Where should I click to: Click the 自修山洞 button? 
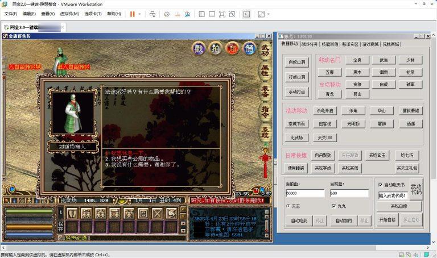click(x=296, y=63)
